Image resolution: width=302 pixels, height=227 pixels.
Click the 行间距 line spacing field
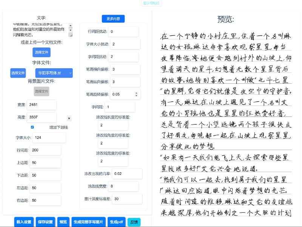click(46, 150)
